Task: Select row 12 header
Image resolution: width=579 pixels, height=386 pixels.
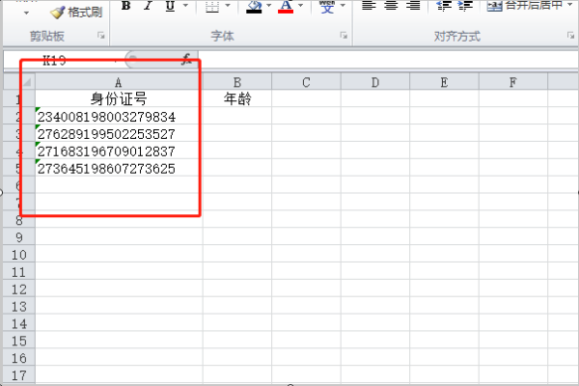Action: [x=19, y=289]
